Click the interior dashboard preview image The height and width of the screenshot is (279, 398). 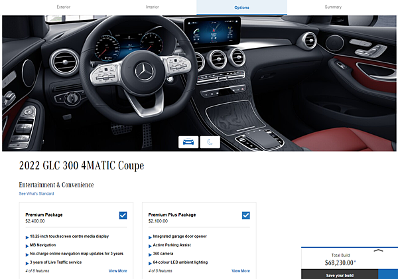point(199,83)
